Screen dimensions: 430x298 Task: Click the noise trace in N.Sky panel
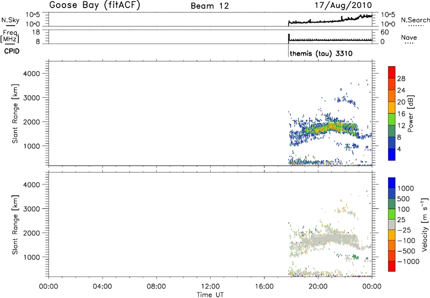tap(330, 20)
